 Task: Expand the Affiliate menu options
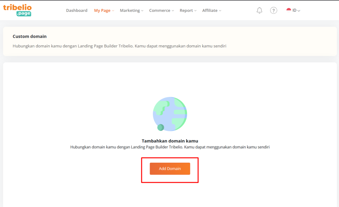(x=219, y=10)
